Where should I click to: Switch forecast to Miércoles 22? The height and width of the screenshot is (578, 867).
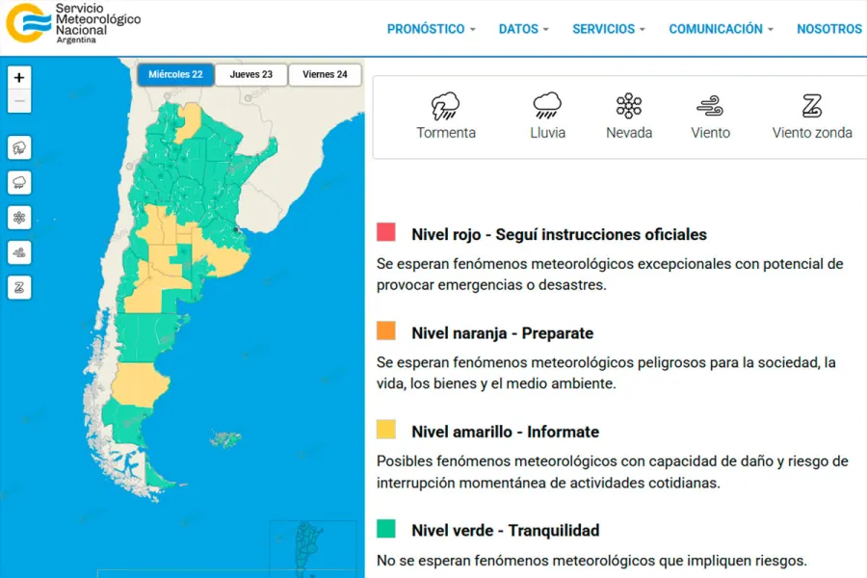coord(174,75)
